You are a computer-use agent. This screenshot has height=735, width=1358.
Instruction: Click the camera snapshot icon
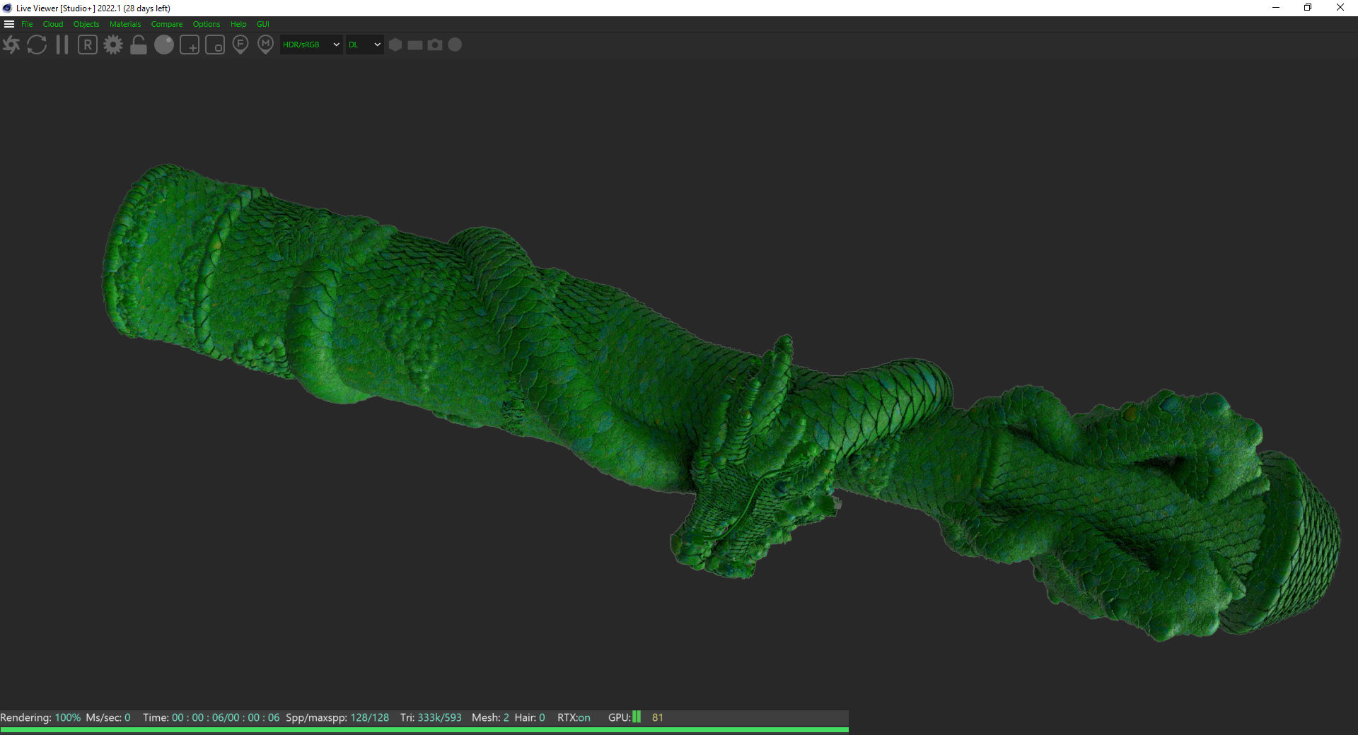(435, 45)
